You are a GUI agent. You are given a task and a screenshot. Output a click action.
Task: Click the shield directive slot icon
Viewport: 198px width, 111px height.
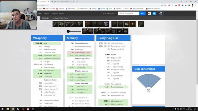coord(106,24)
